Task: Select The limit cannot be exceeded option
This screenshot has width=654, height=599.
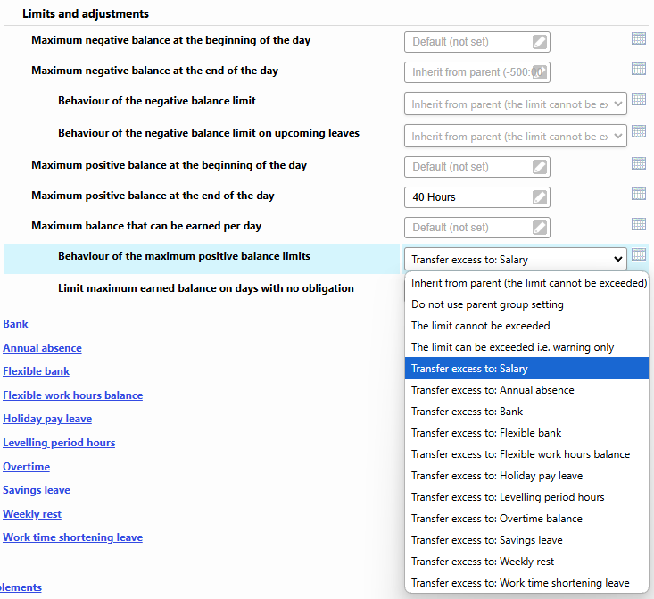Action: pyautogui.click(x=526, y=326)
